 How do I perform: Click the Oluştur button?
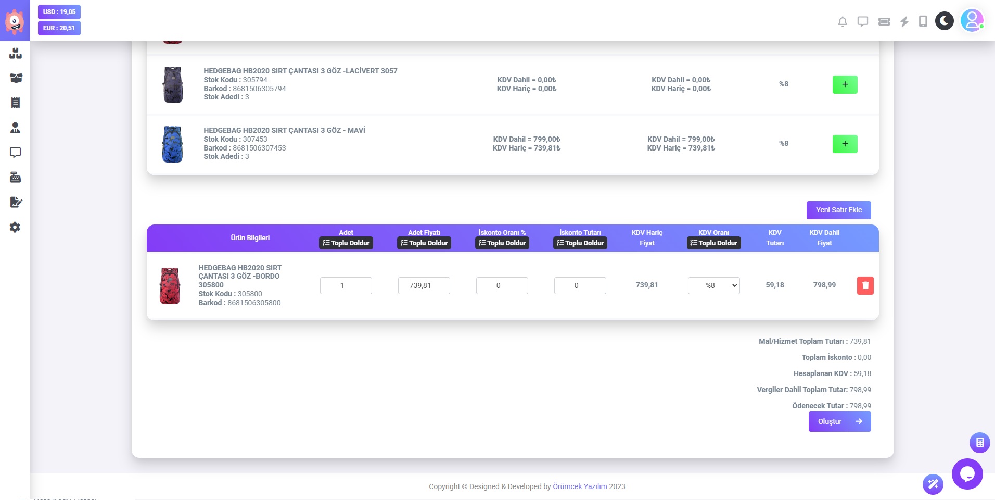[839, 421]
